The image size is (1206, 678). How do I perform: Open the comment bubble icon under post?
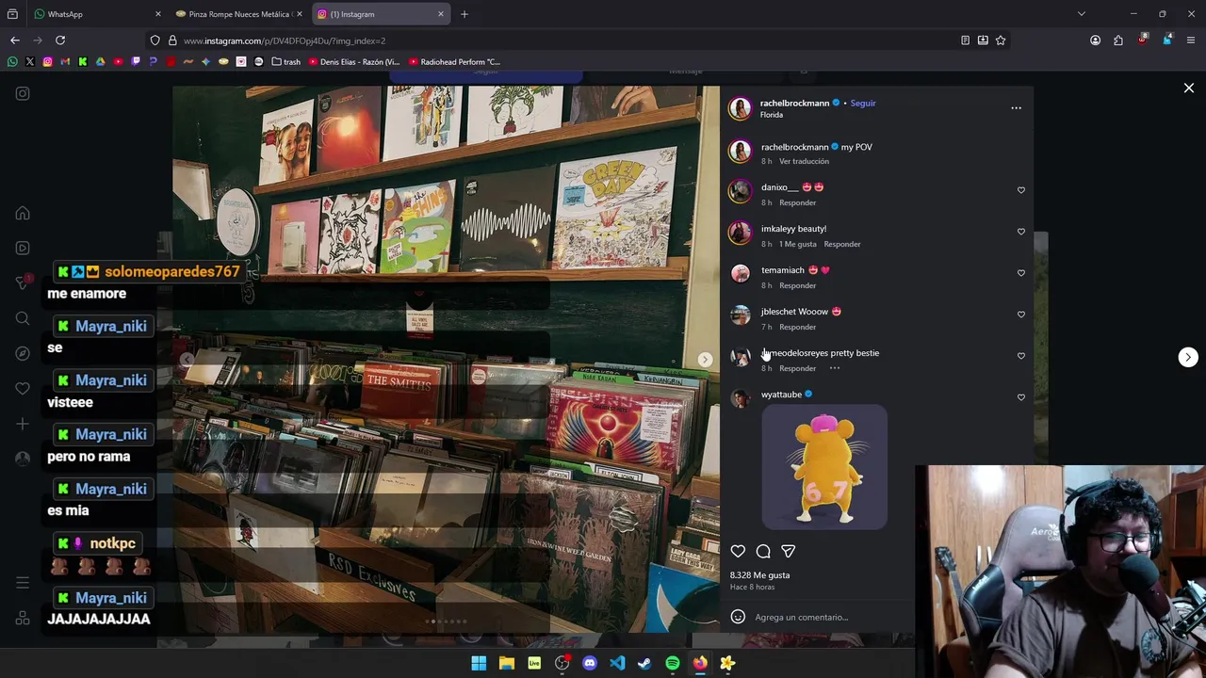click(763, 552)
